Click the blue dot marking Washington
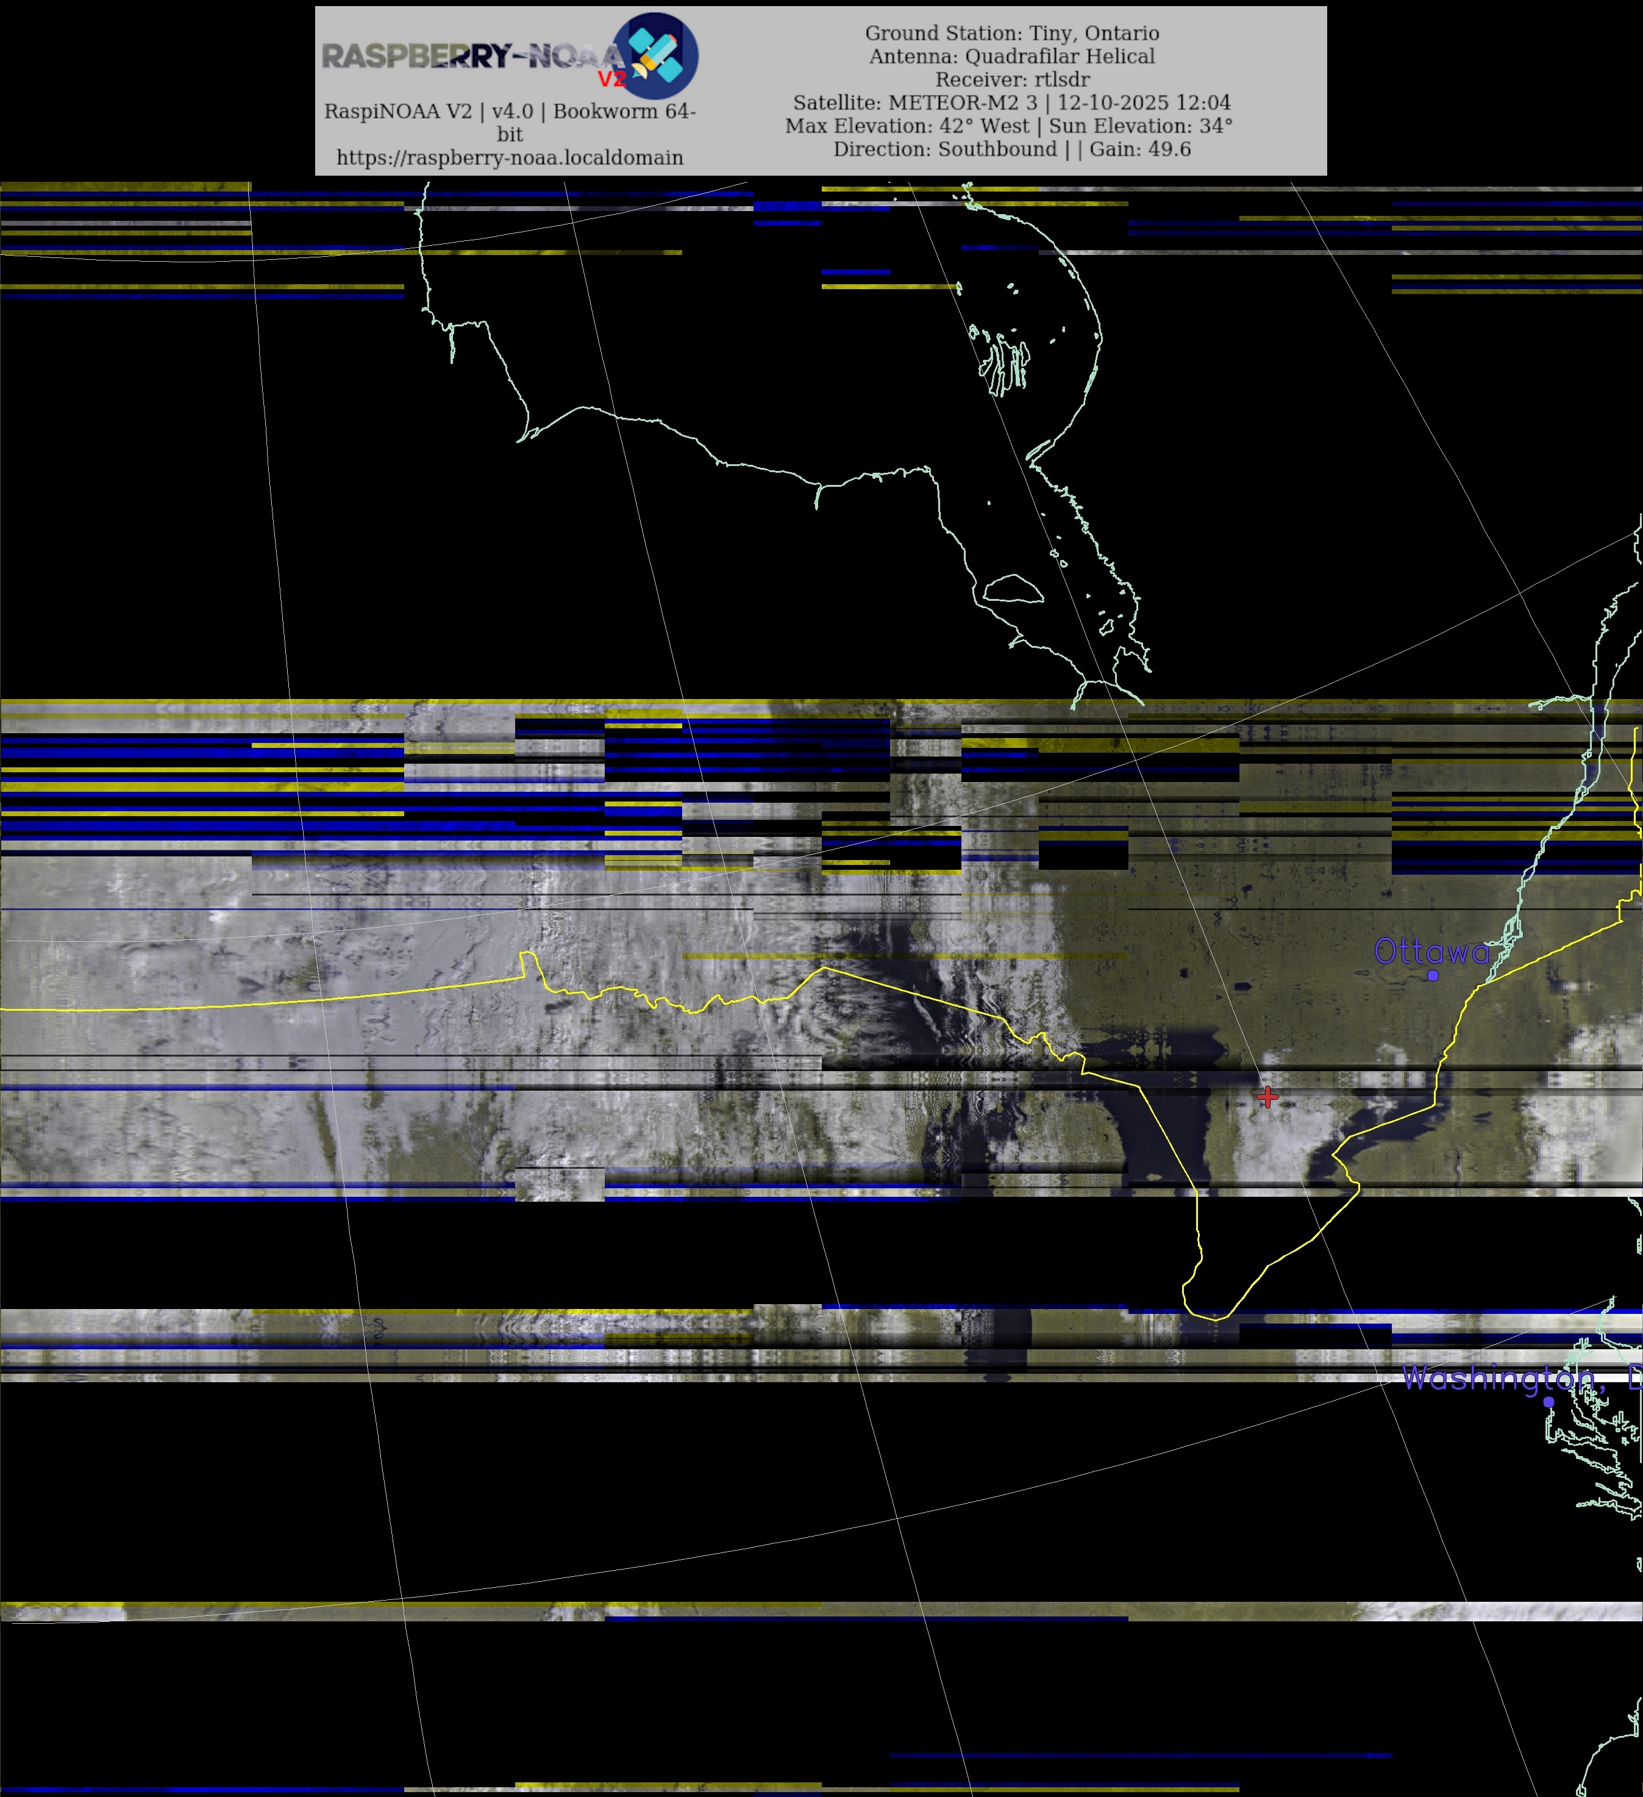This screenshot has width=1643, height=1797. point(1549,1402)
